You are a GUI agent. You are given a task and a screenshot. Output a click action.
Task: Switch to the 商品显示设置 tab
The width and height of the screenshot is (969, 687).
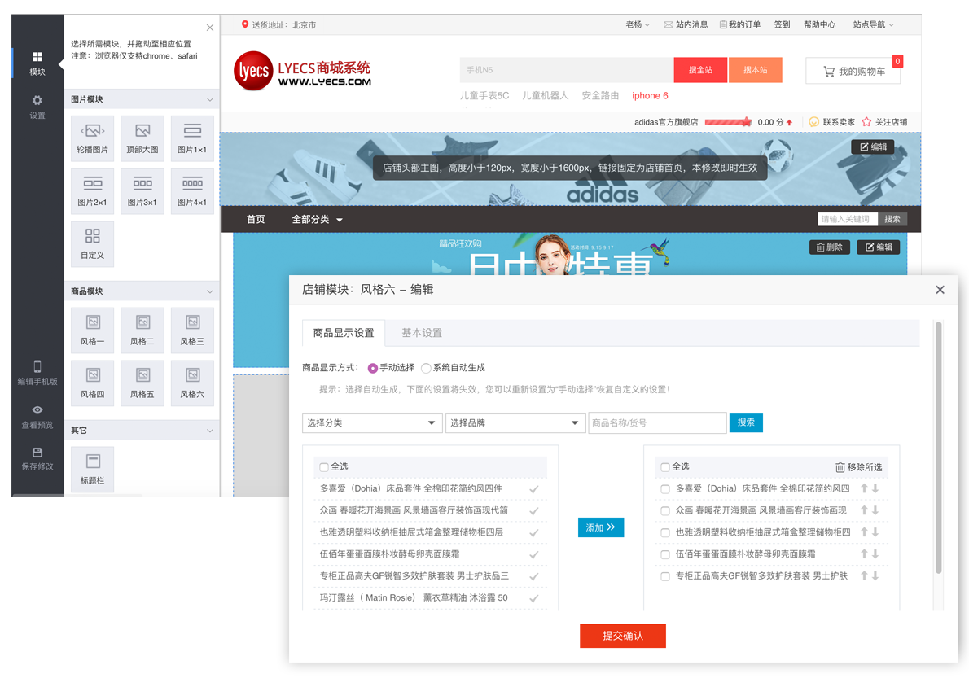(344, 333)
